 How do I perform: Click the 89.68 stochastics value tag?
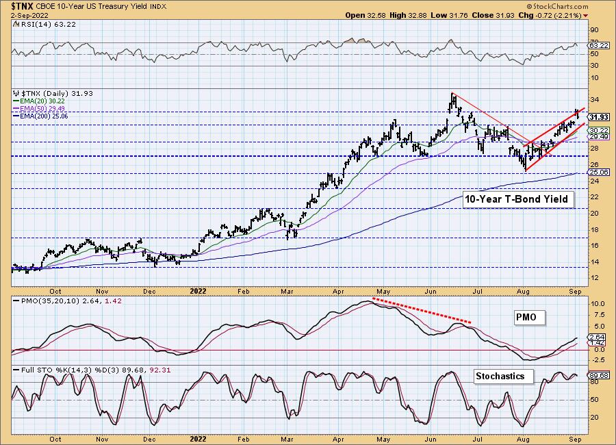pyautogui.click(x=599, y=375)
